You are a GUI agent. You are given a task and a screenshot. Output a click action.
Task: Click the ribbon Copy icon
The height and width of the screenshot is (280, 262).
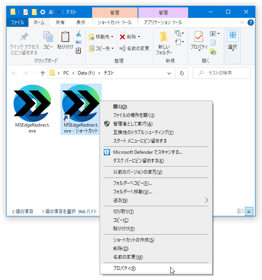[48, 37]
